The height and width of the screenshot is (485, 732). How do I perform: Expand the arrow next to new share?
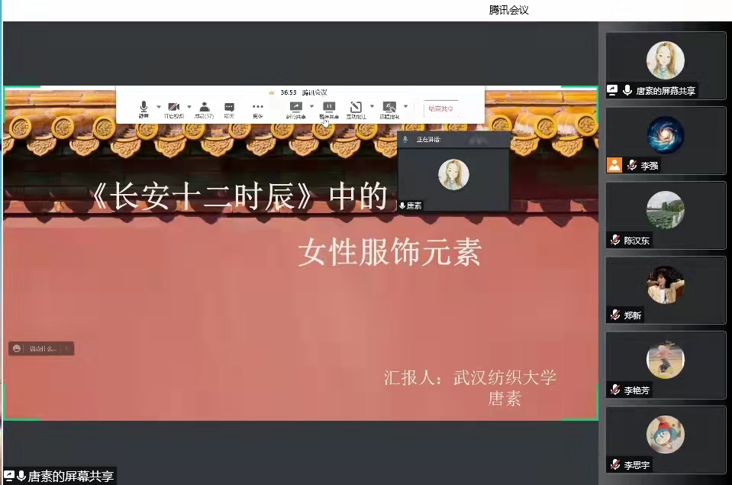pyautogui.click(x=311, y=107)
